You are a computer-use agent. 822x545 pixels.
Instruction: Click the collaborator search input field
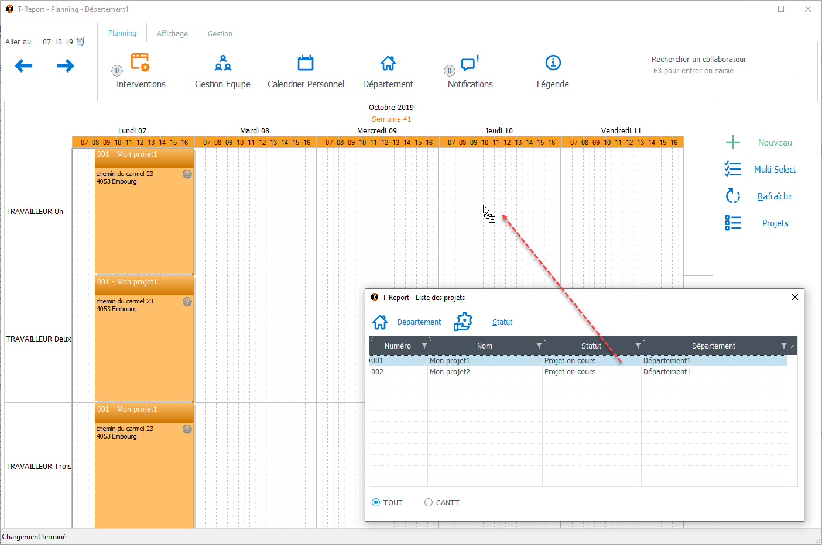pos(722,71)
